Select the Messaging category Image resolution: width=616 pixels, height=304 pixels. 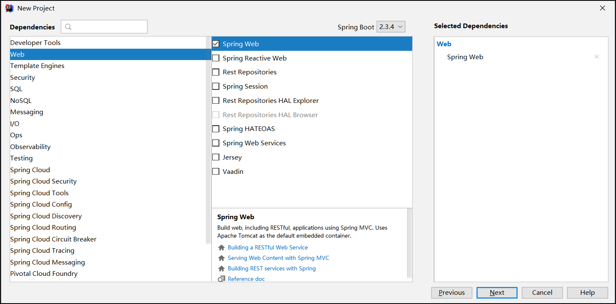108,112
